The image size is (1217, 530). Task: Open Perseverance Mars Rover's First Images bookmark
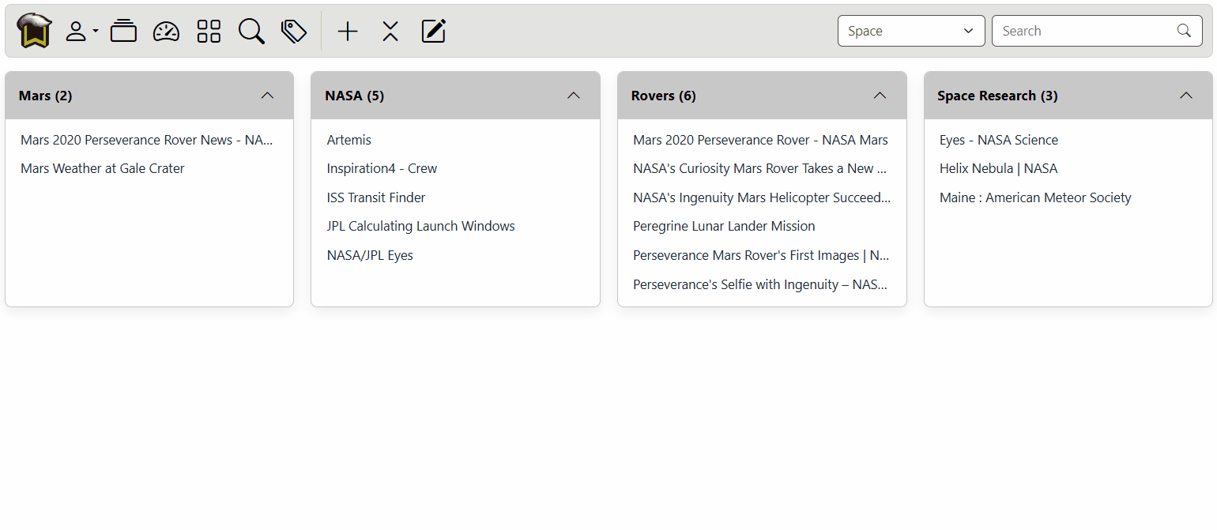(x=761, y=255)
